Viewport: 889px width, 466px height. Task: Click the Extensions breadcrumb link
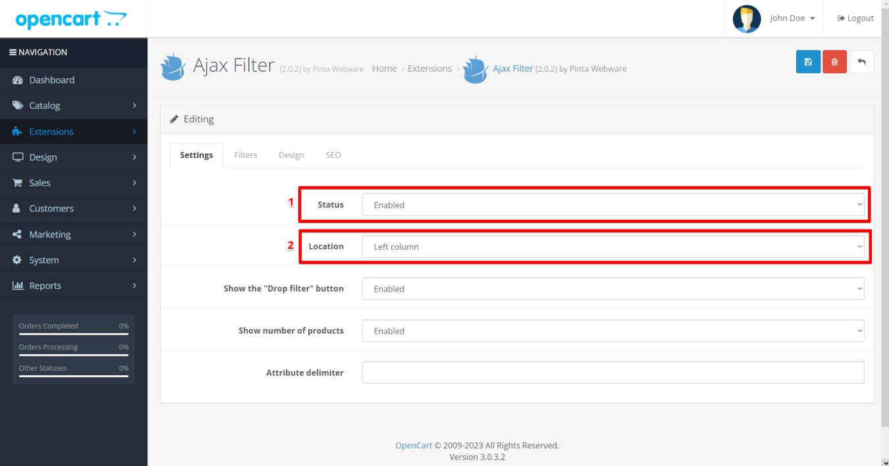pyautogui.click(x=429, y=68)
